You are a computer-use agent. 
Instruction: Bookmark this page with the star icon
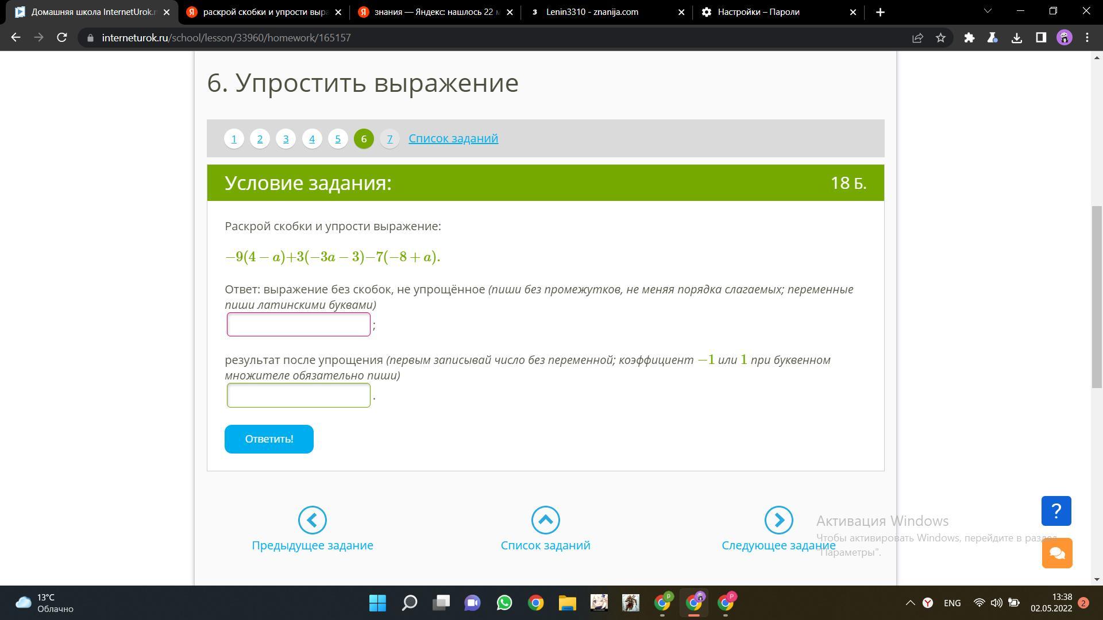[940, 38]
